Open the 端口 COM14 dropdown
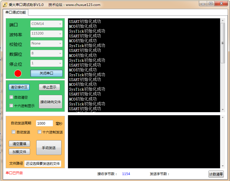Screen dimensions: 230x181 point(46,24)
